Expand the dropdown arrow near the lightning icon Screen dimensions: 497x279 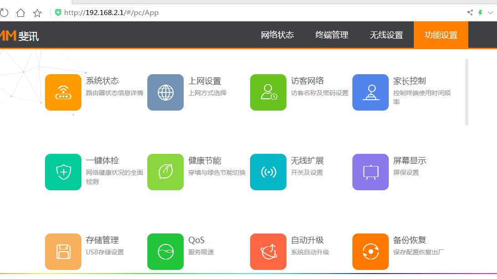[x=490, y=13]
